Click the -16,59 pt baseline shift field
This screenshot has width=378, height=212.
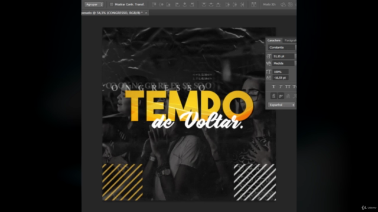(281, 78)
